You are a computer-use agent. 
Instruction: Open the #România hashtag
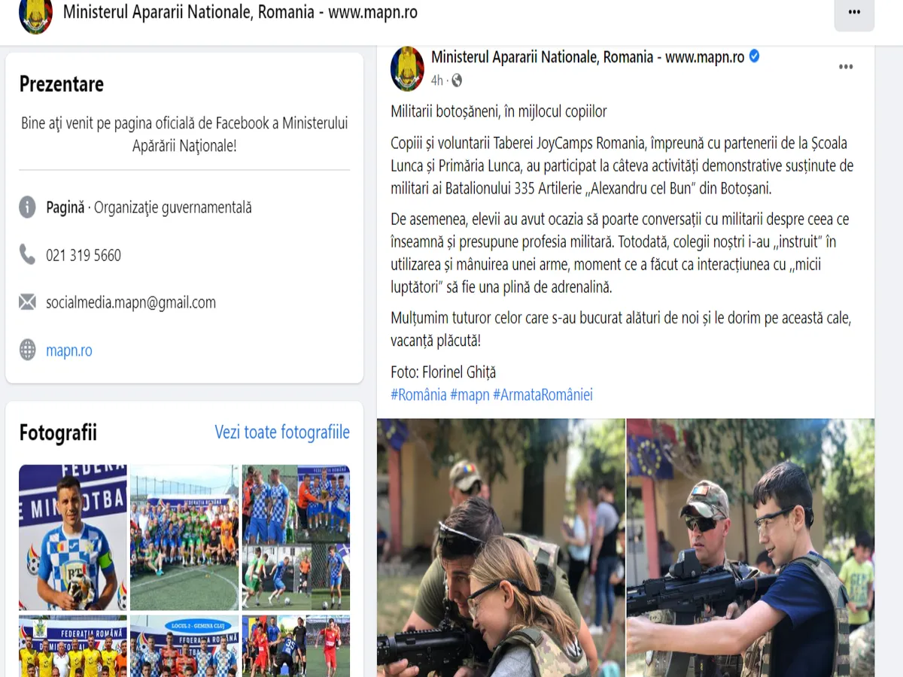[418, 394]
